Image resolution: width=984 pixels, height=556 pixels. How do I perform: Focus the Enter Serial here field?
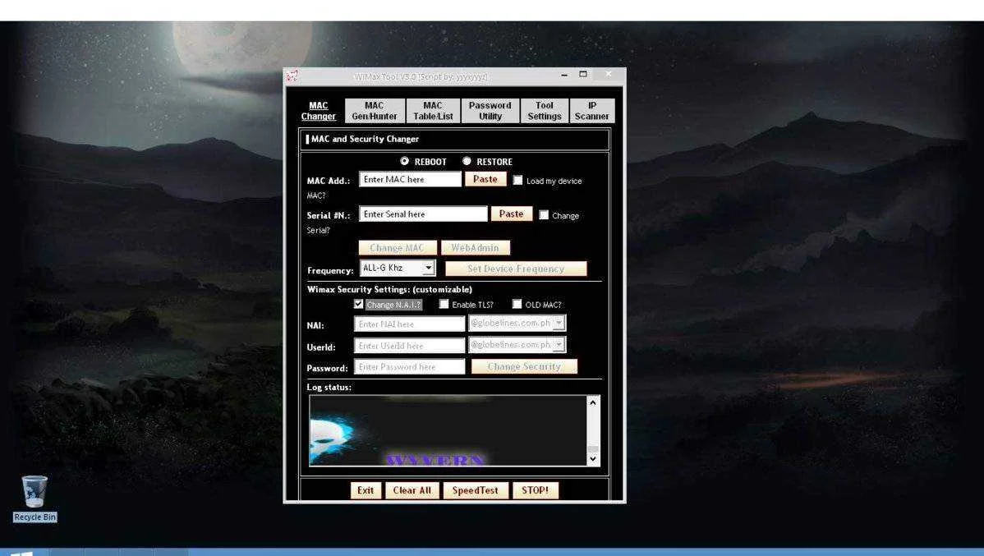[423, 214]
